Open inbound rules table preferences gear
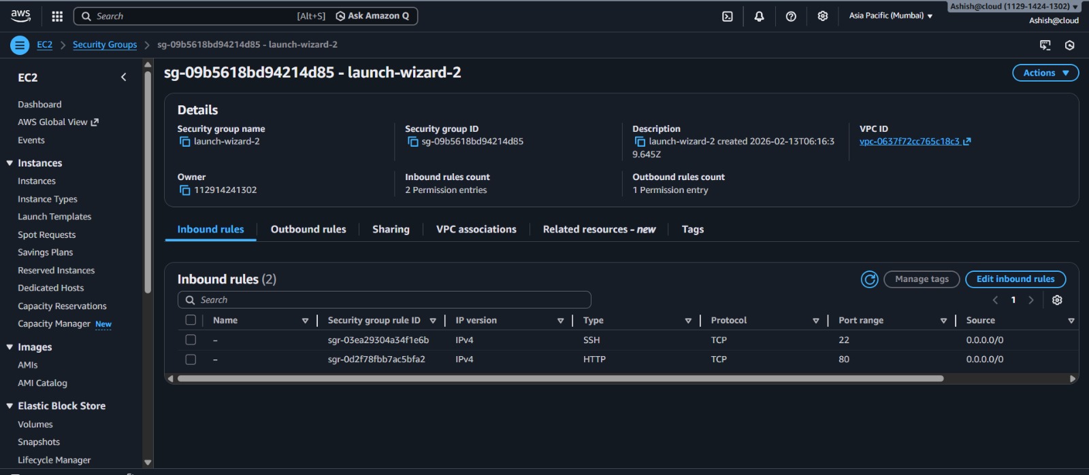The width and height of the screenshot is (1089, 475). coord(1057,300)
